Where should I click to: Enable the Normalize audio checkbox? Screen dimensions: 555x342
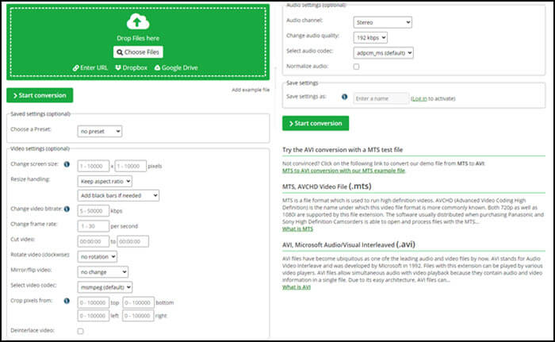pyautogui.click(x=357, y=67)
